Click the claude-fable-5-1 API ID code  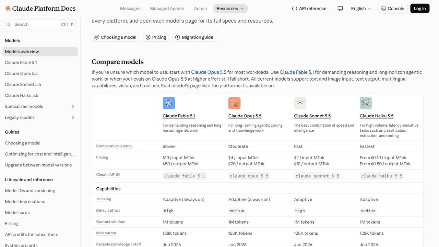tap(185, 176)
